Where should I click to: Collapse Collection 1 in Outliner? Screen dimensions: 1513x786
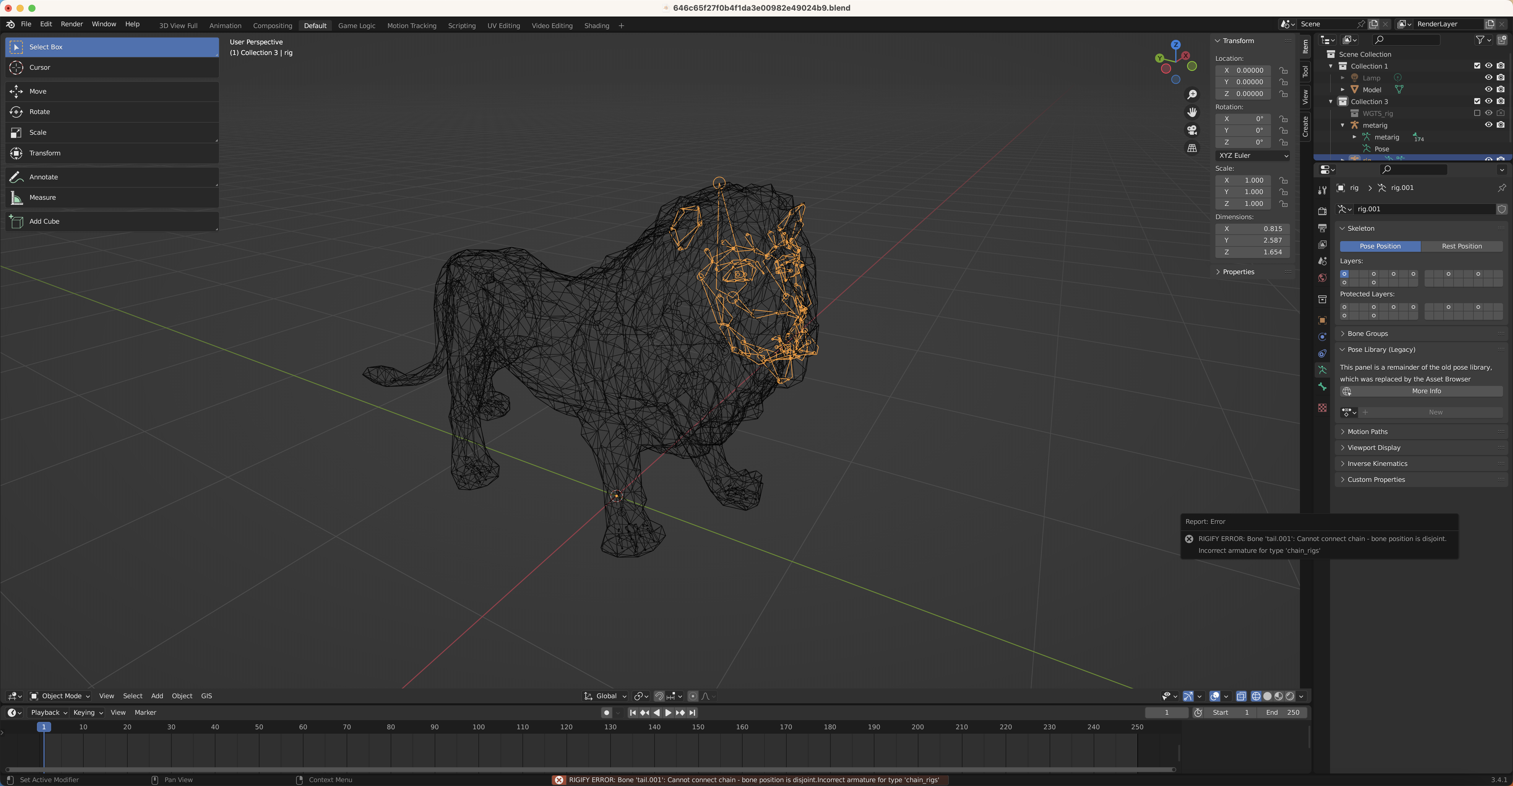[1331, 66]
